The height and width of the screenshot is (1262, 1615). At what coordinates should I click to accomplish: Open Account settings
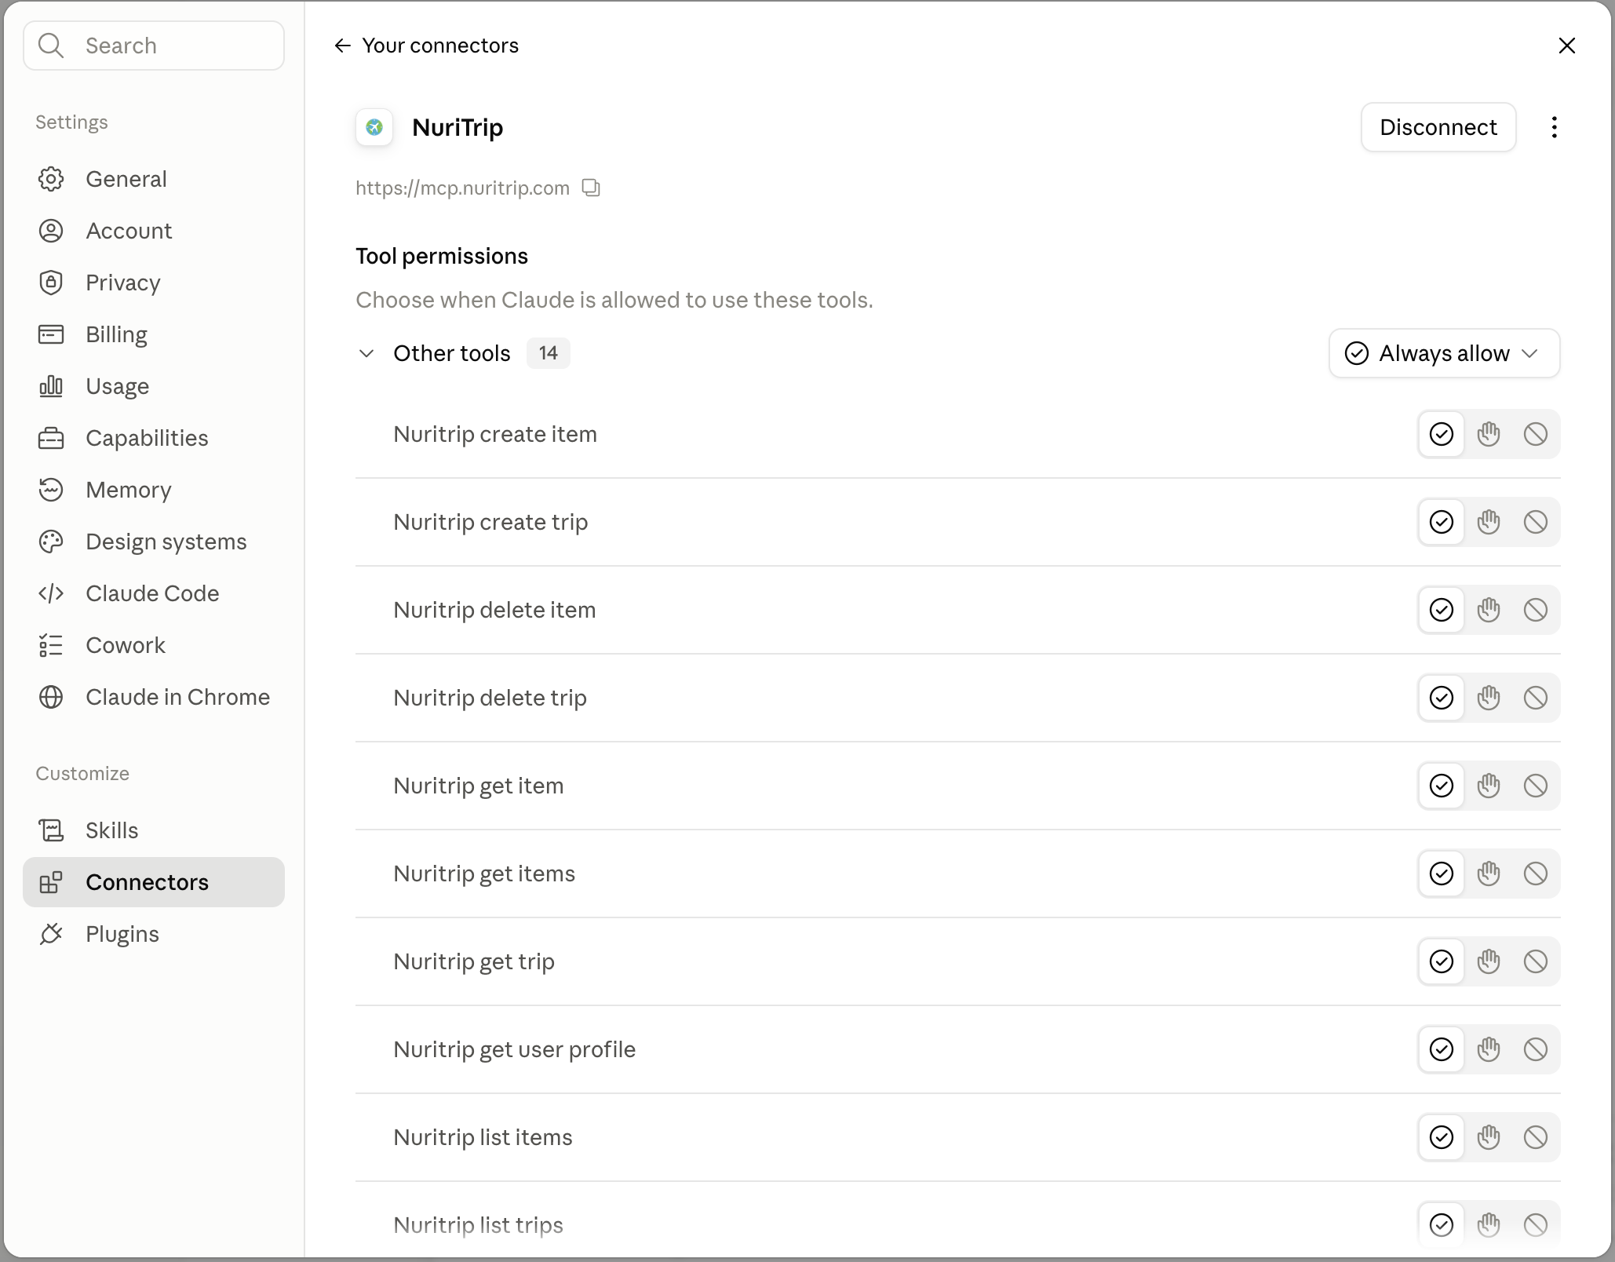coord(154,231)
